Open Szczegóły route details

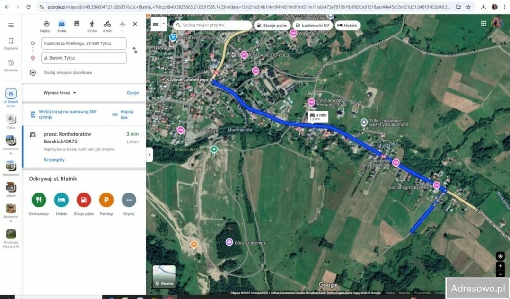pyautogui.click(x=54, y=160)
